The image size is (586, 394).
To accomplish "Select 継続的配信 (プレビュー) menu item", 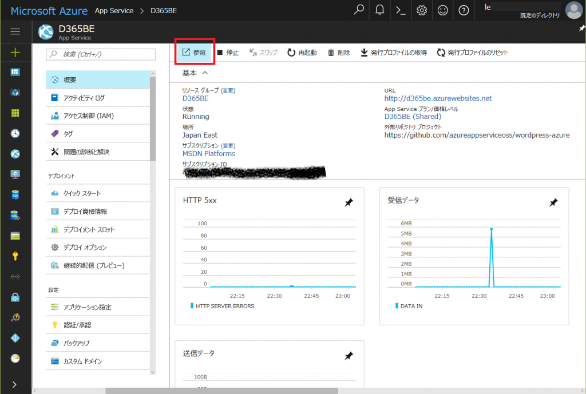I will tap(98, 265).
